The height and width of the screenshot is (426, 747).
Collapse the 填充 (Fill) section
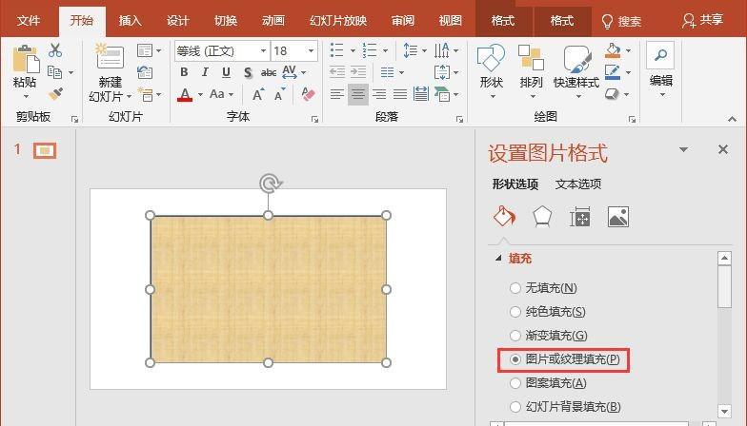[x=496, y=259]
